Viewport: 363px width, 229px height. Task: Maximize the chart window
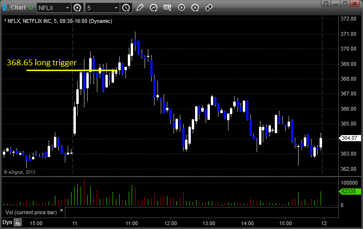345,3
